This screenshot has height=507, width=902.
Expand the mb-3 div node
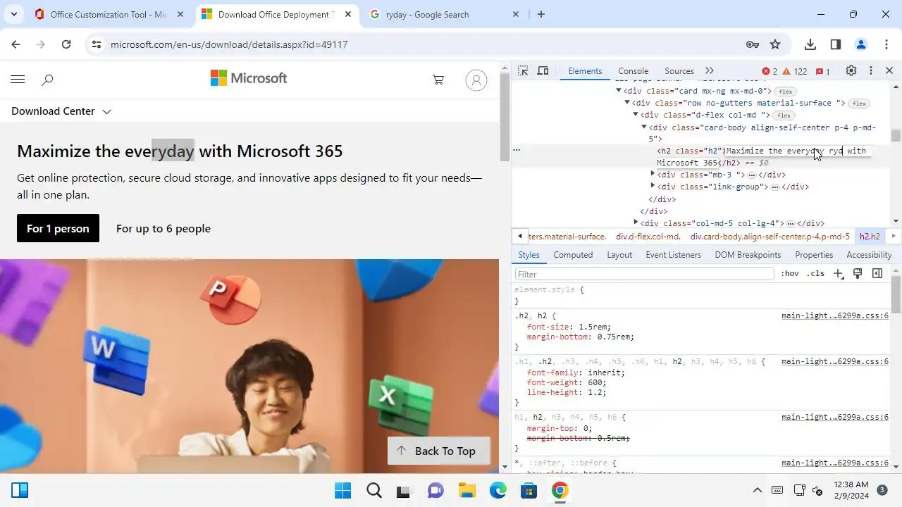653,174
